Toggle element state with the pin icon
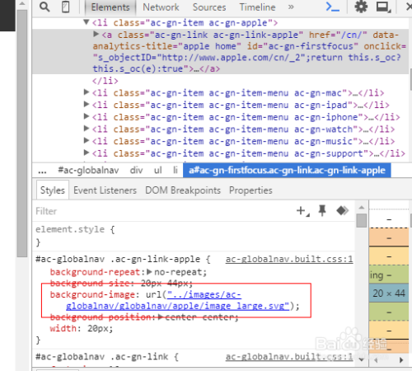412x371 pixels. point(322,211)
